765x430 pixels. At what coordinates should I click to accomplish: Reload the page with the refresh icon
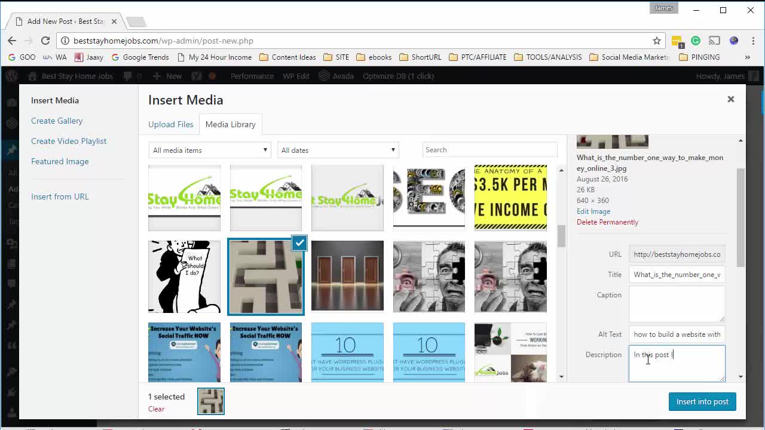coord(45,41)
